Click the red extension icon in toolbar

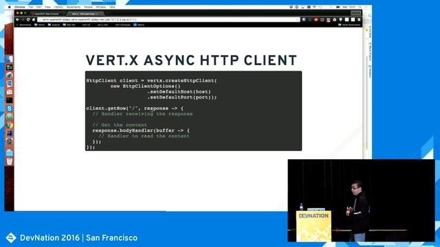point(316,20)
